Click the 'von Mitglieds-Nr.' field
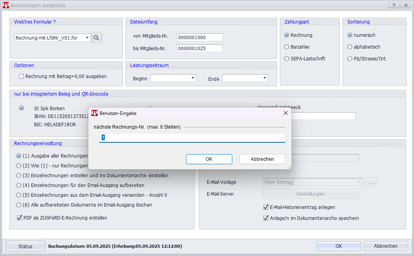The height and width of the screenshot is (256, 414). coord(199,37)
